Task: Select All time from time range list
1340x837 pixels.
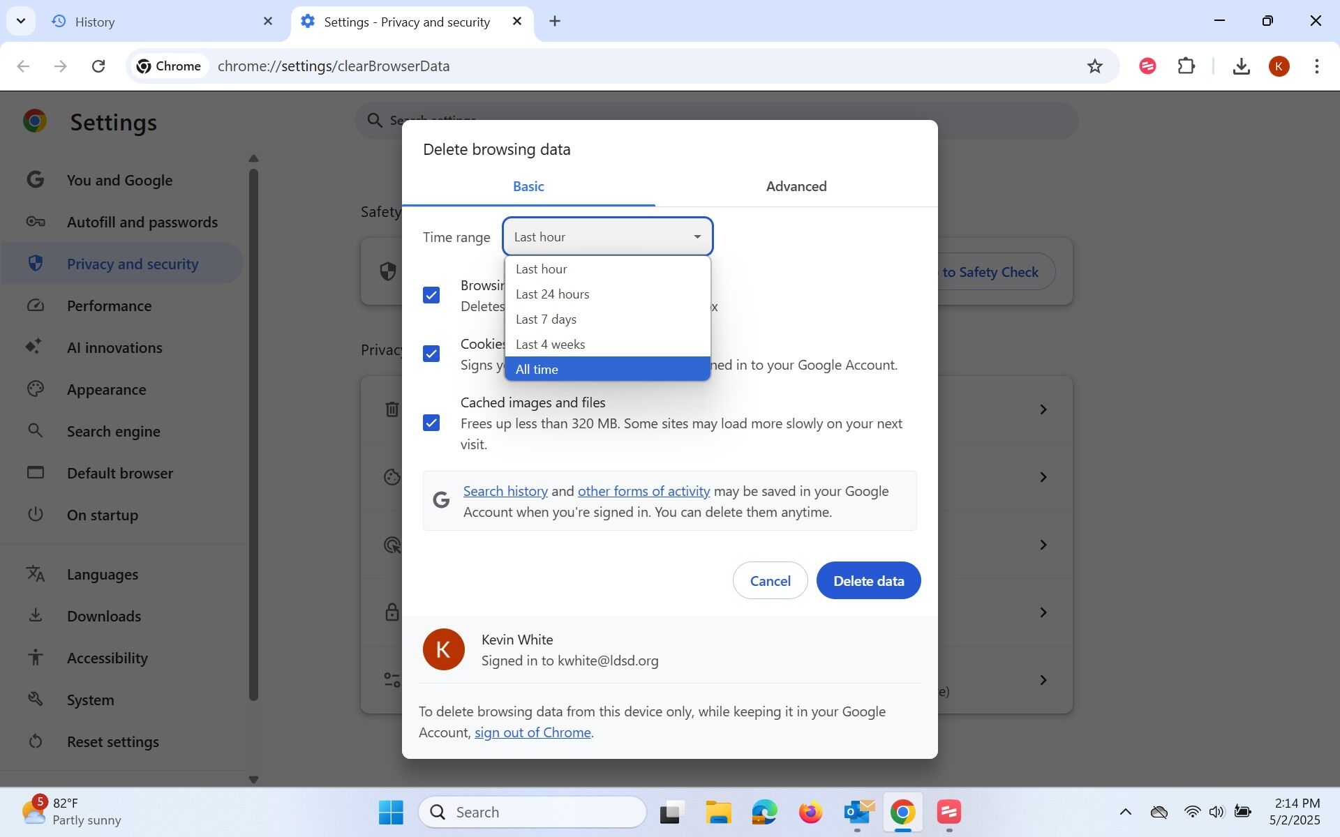Action: click(x=607, y=369)
